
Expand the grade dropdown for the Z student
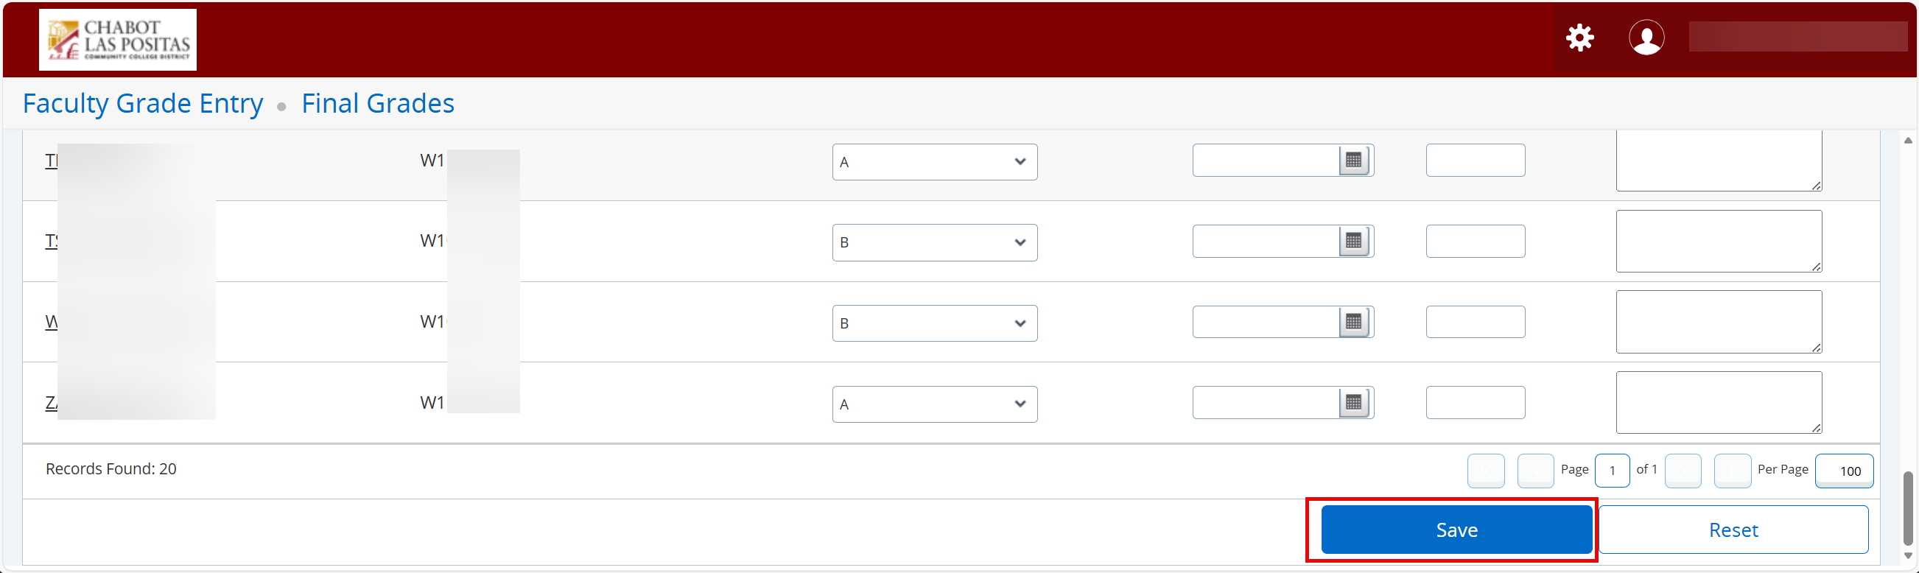934,404
